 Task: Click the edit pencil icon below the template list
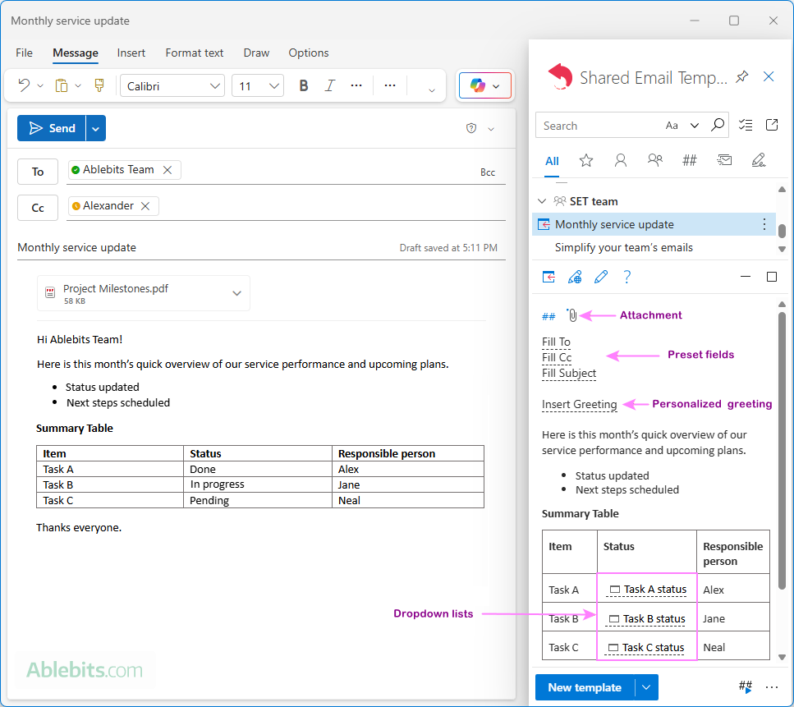tap(600, 277)
